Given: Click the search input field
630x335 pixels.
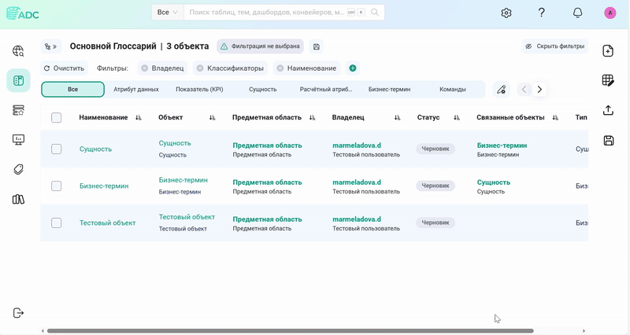Looking at the screenshot, I should tap(266, 13).
